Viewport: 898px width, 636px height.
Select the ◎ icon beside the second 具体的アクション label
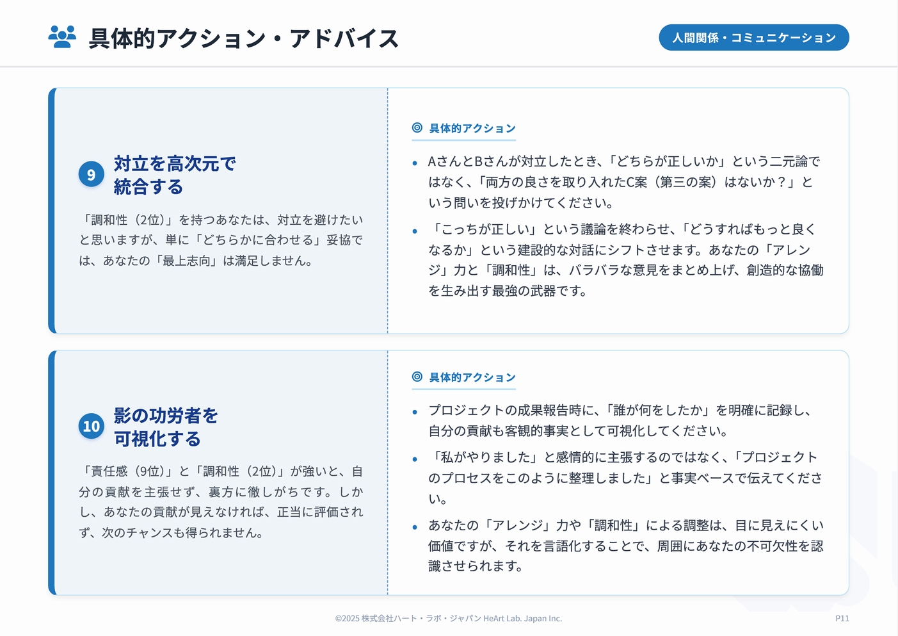click(x=418, y=377)
